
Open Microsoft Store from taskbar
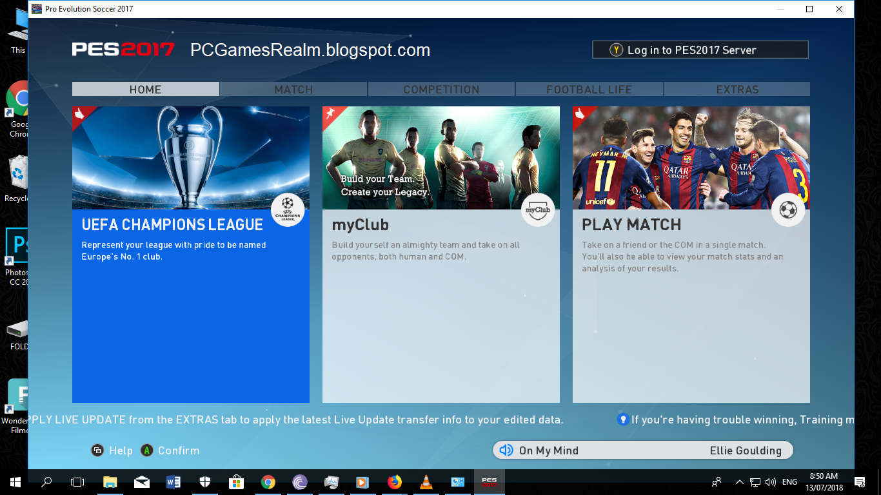tap(237, 481)
